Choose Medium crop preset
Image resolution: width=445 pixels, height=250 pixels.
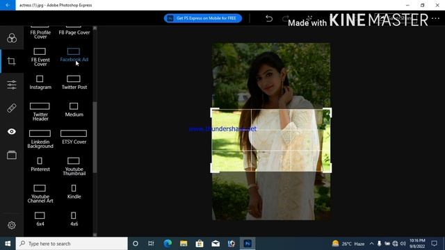pyautogui.click(x=74, y=110)
